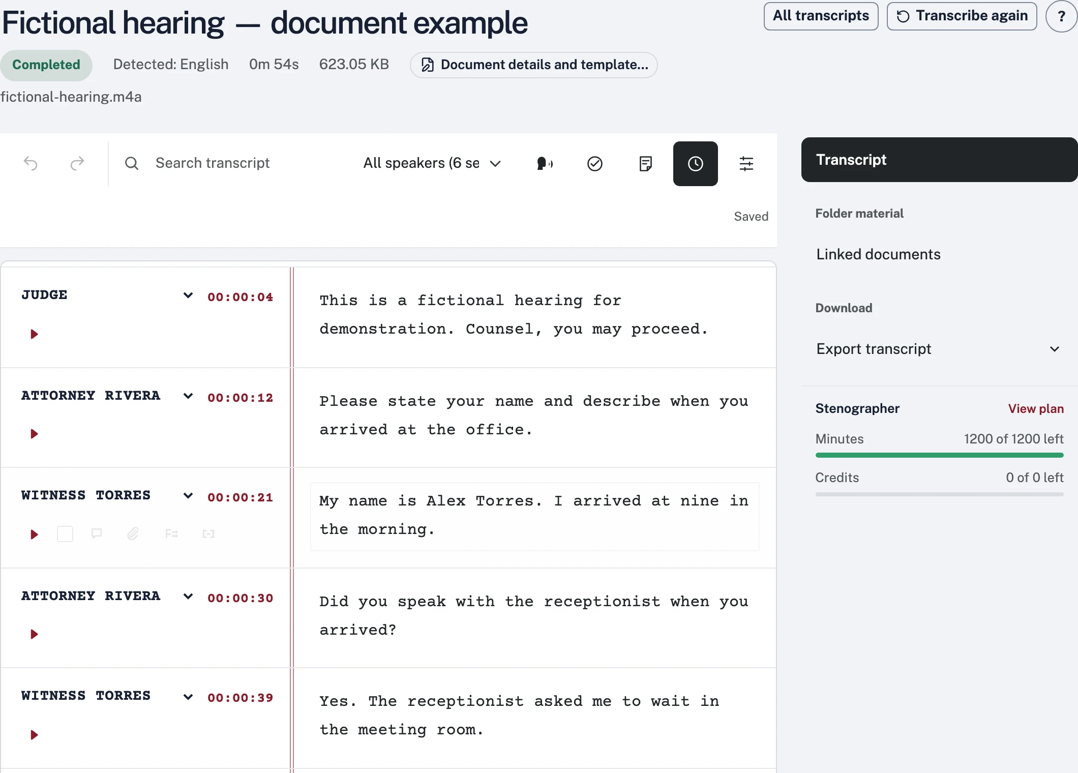1078x773 pixels.
Task: Open the All speakers filter dropdown
Action: pyautogui.click(x=432, y=163)
